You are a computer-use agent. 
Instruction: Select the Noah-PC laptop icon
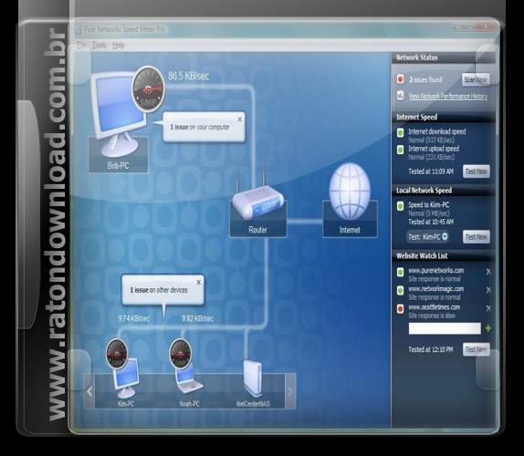pyautogui.click(x=189, y=380)
